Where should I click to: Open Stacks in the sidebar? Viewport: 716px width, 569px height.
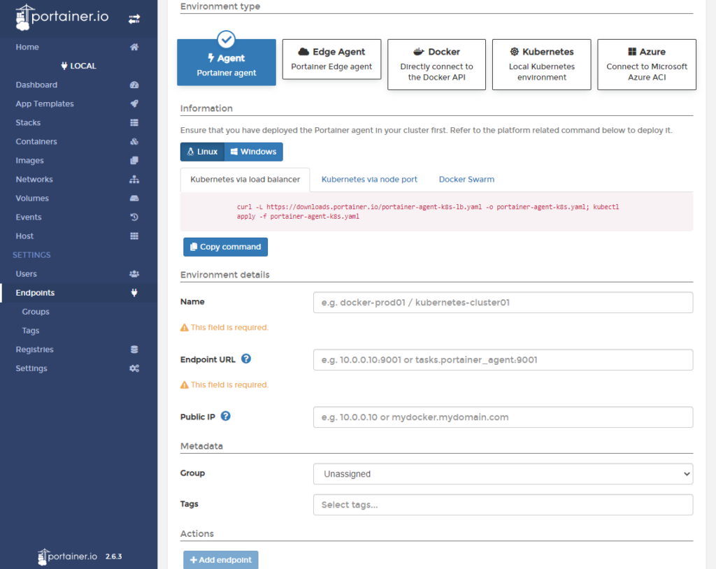pyautogui.click(x=78, y=122)
